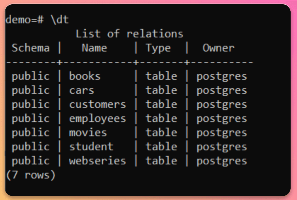Click the webseries table name
The height and width of the screenshot is (200, 297).
click(97, 161)
